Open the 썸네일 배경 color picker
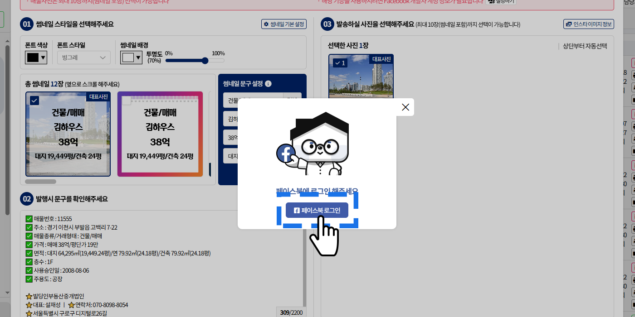This screenshot has height=317, width=635. point(132,58)
